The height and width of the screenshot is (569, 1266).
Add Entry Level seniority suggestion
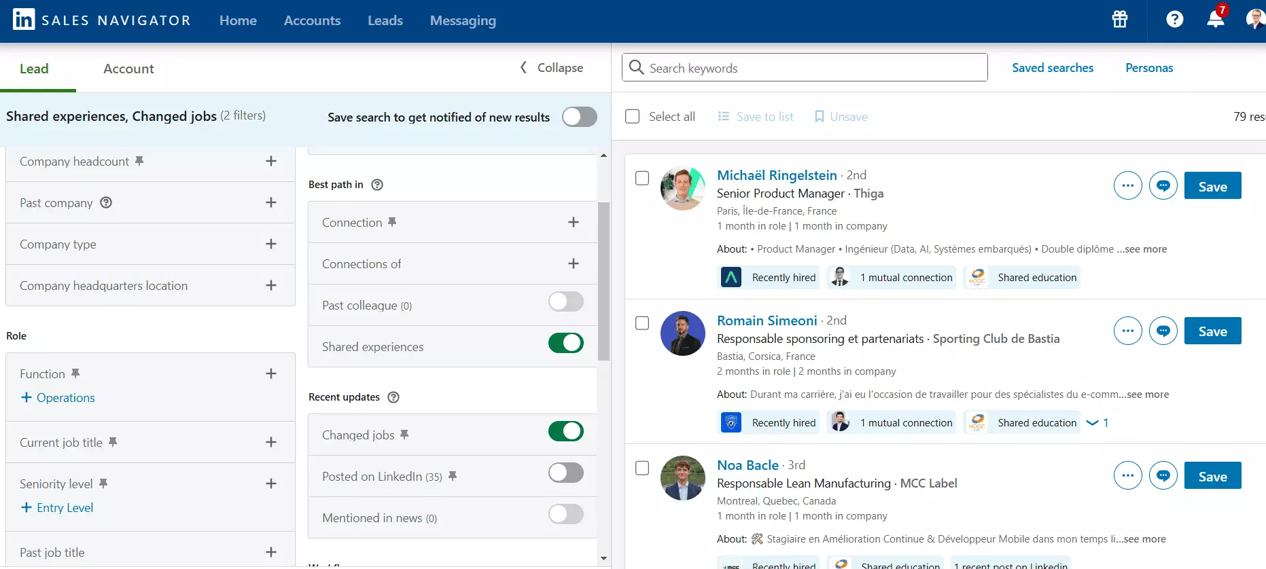pos(57,507)
